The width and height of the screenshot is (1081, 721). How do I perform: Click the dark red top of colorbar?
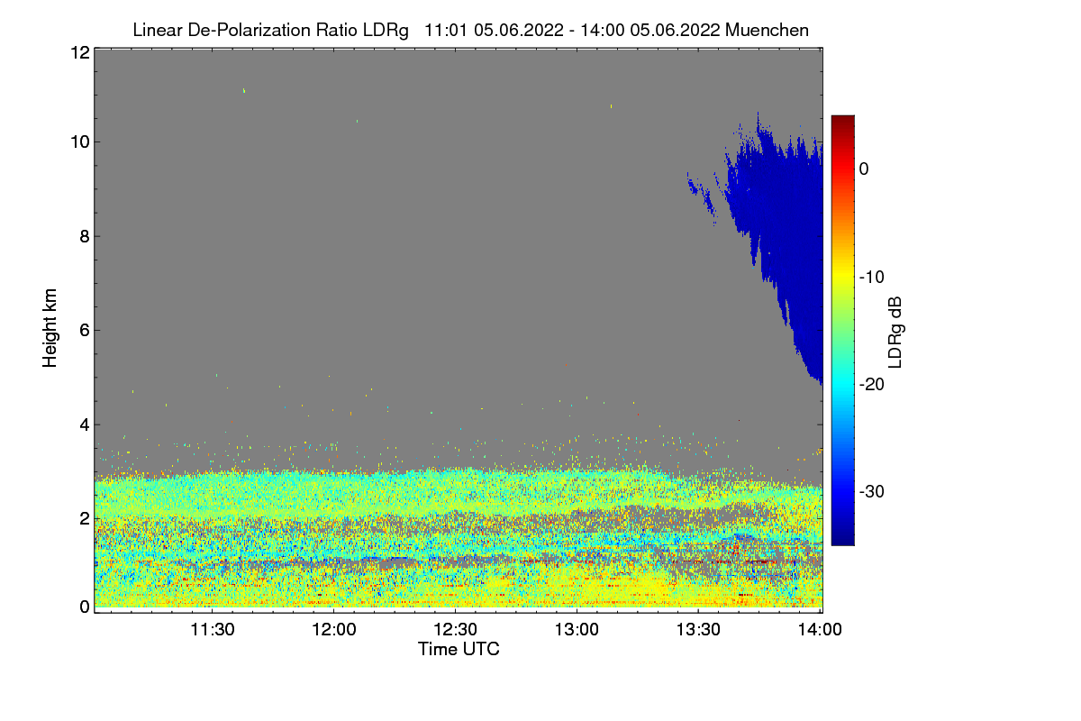842,122
